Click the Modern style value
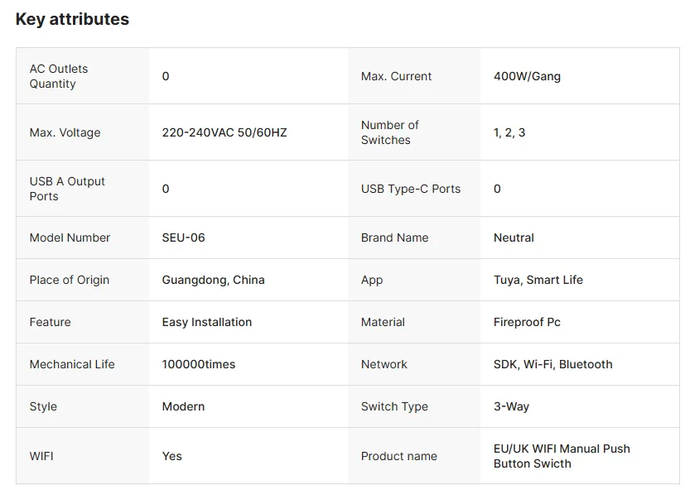685x485 pixels. [x=183, y=406]
